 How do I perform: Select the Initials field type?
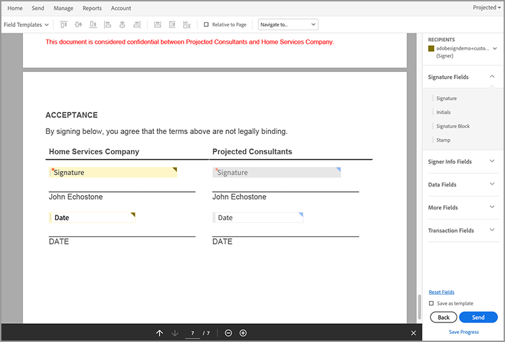(444, 112)
